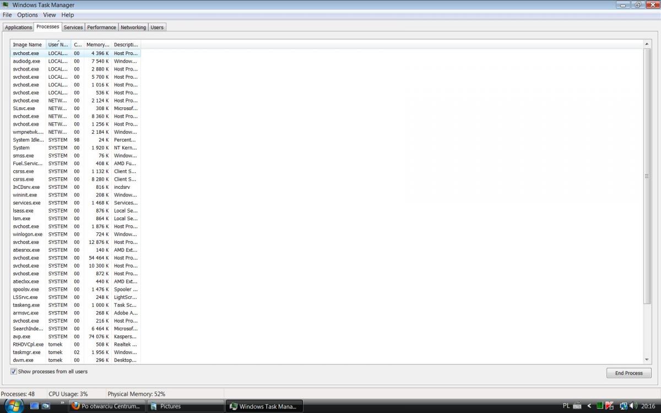Select the taskeng.exe process row

(x=75, y=305)
